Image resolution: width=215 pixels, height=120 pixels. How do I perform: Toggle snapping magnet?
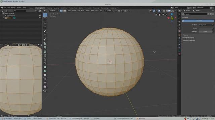(x=119, y=11)
